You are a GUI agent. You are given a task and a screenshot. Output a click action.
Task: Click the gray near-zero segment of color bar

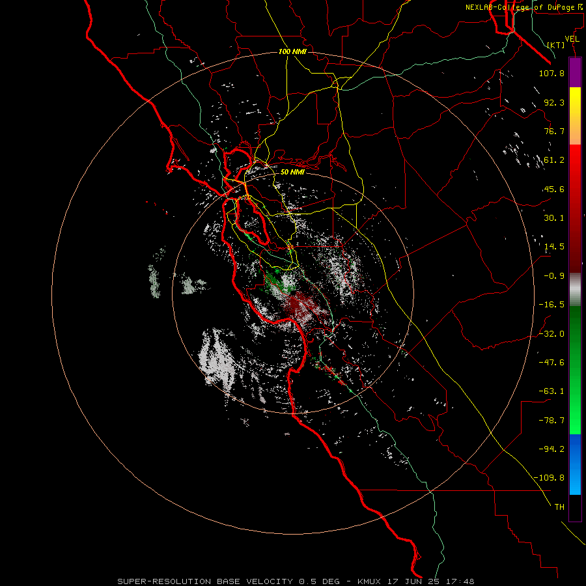point(575,289)
